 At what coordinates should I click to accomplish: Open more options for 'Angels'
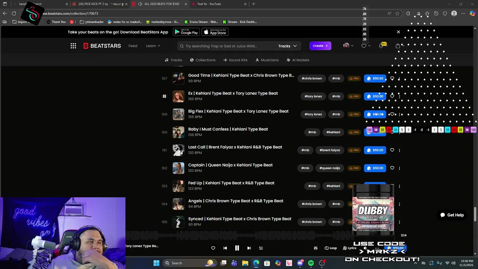pos(400,204)
